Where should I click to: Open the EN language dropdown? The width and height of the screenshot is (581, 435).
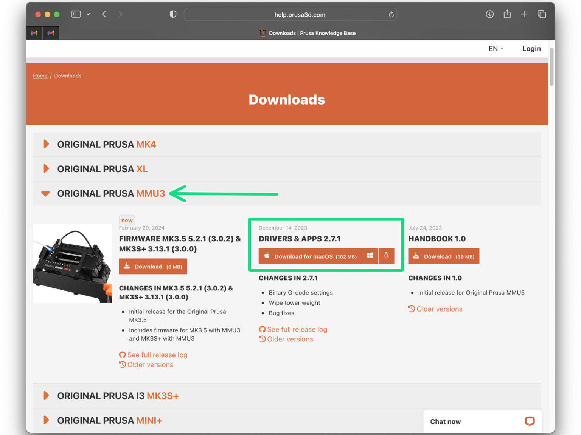[496, 48]
